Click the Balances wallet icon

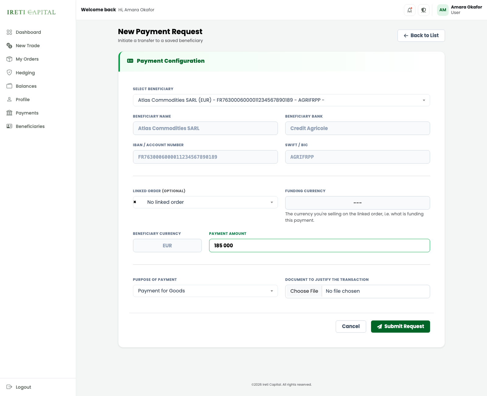click(9, 86)
